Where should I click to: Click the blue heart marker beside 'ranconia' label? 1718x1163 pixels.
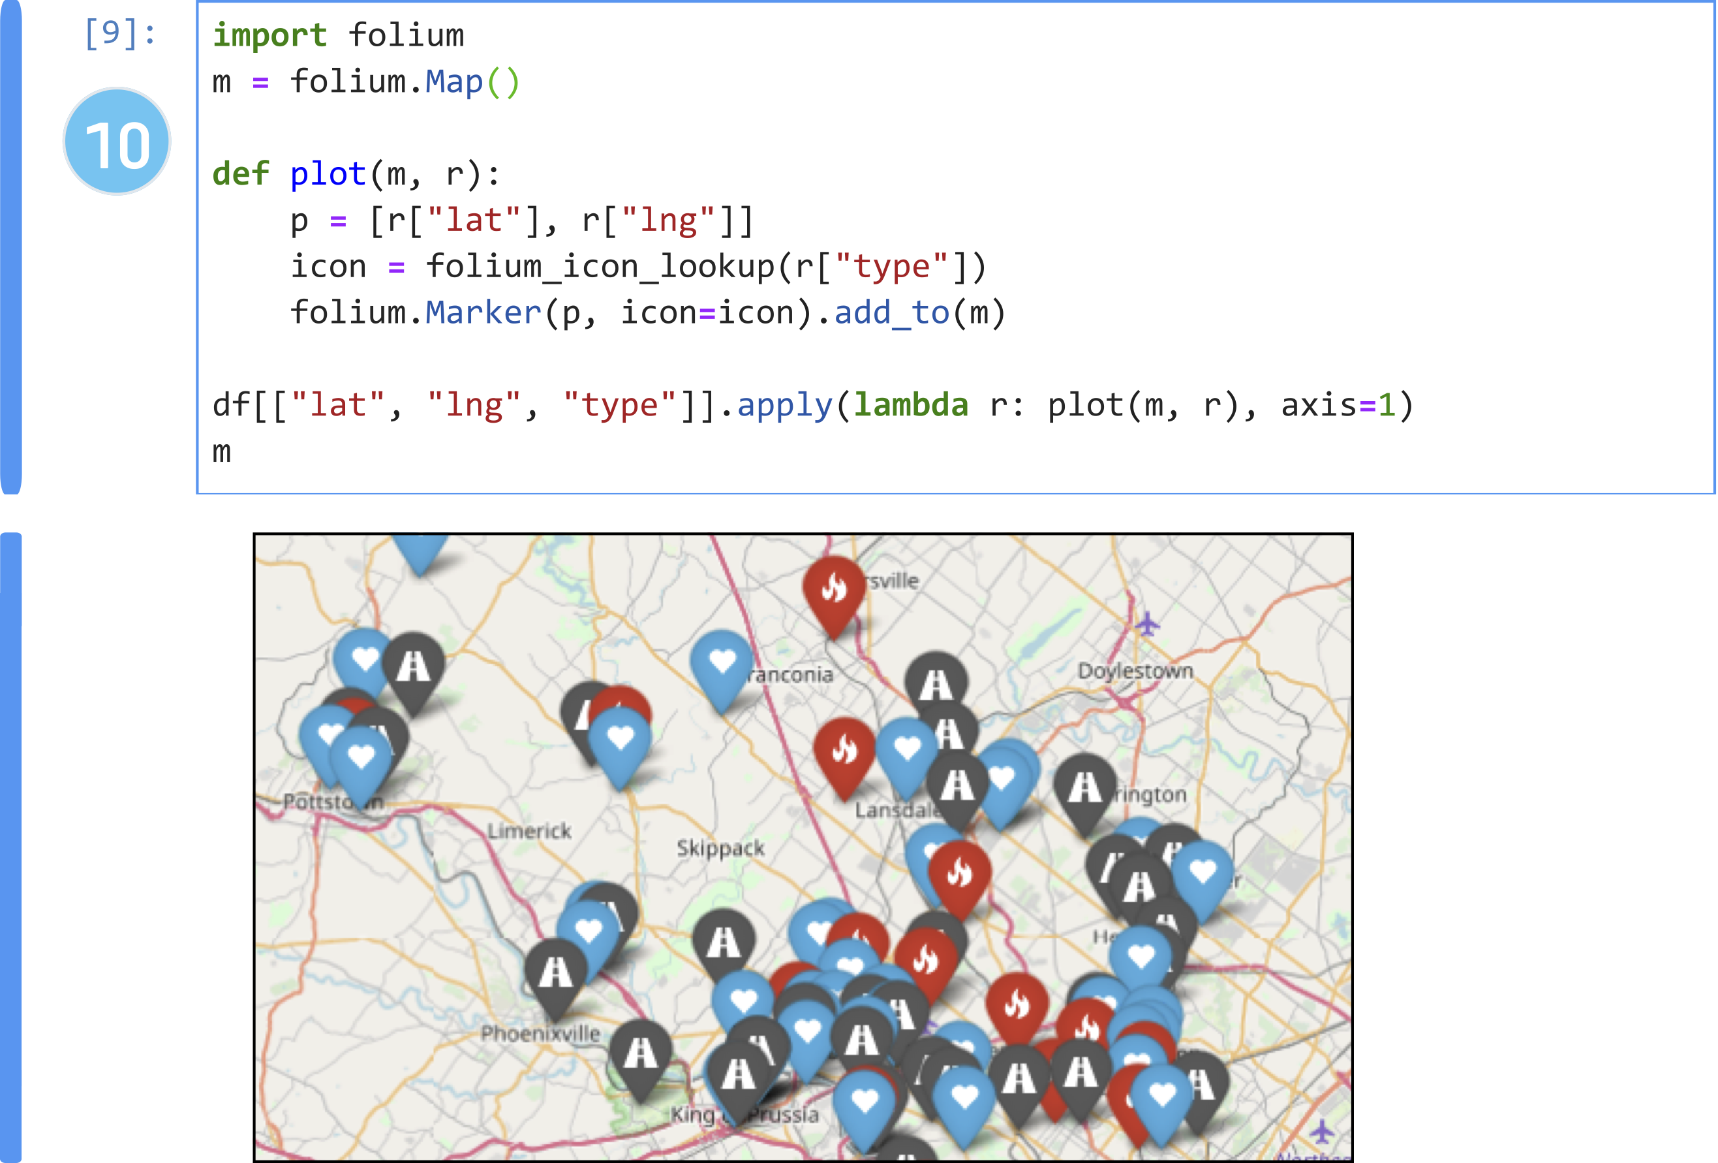coord(722,671)
